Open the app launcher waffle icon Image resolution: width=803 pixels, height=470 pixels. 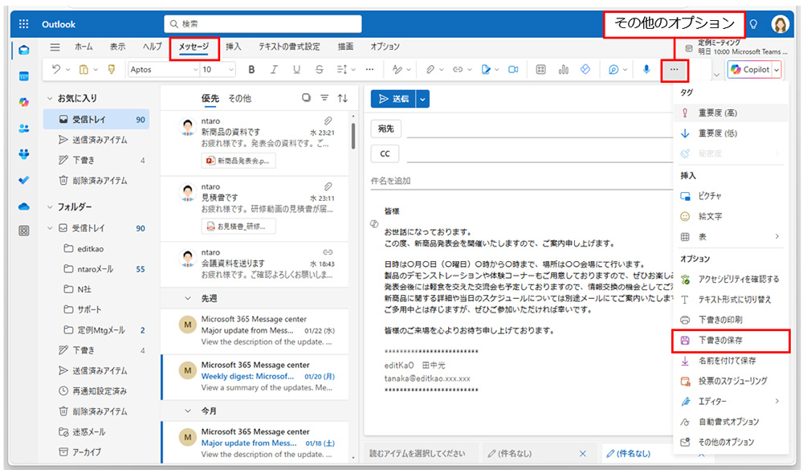[23, 24]
